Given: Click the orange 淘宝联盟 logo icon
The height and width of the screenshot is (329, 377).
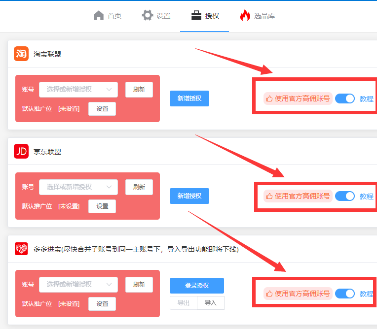Looking at the screenshot, I should (21, 54).
